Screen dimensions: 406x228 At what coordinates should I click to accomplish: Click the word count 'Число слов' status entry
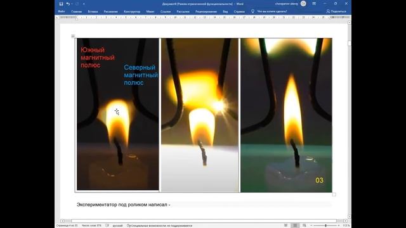(91, 225)
